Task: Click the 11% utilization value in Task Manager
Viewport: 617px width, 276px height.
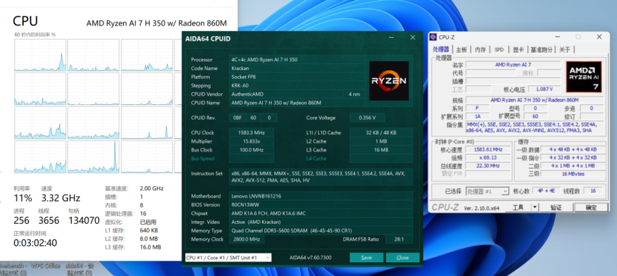Action: 23,198
